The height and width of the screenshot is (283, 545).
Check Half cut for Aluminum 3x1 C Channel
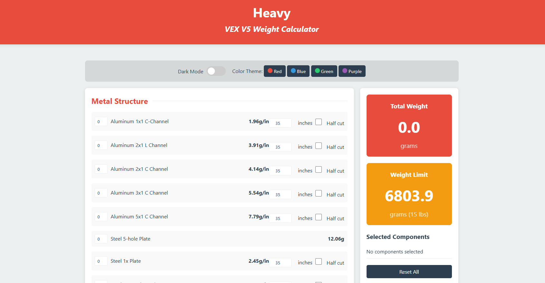319,193
